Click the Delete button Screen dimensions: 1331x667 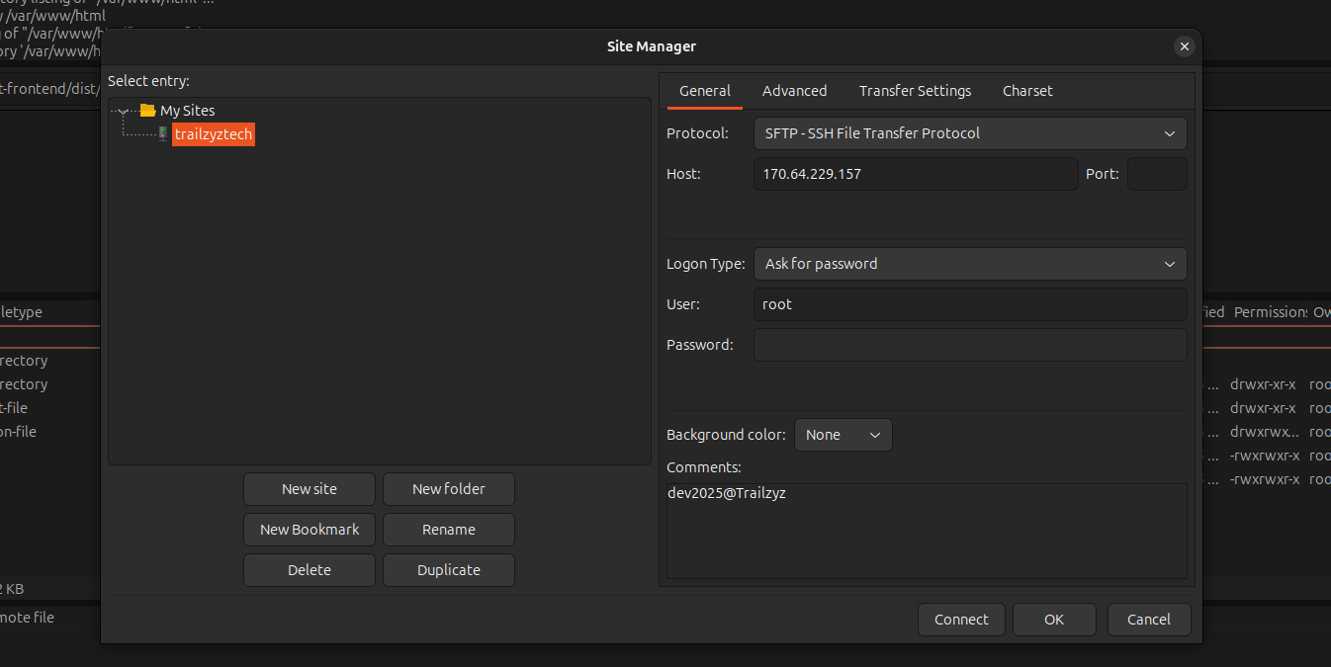point(310,570)
